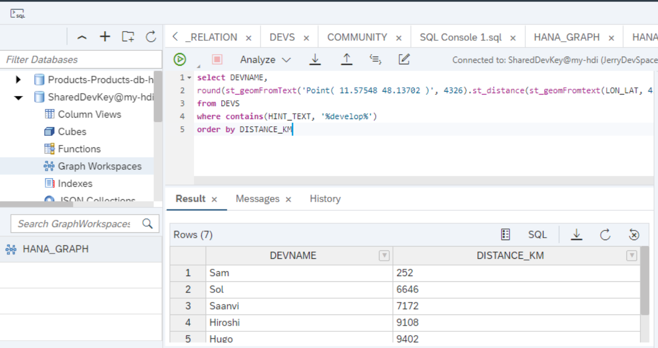Open the SQL console icon at top left
658x348 pixels.
click(x=18, y=13)
